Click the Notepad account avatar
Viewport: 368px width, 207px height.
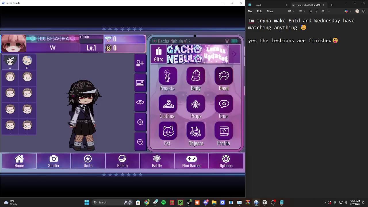(357, 11)
